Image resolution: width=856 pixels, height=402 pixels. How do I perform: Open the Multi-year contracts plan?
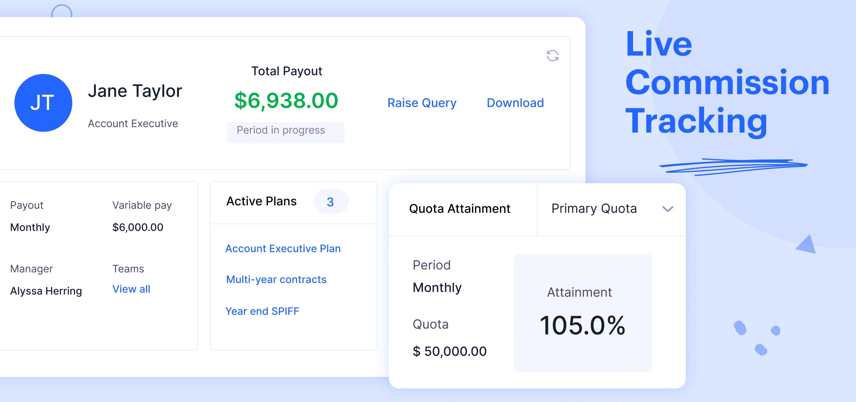point(276,279)
